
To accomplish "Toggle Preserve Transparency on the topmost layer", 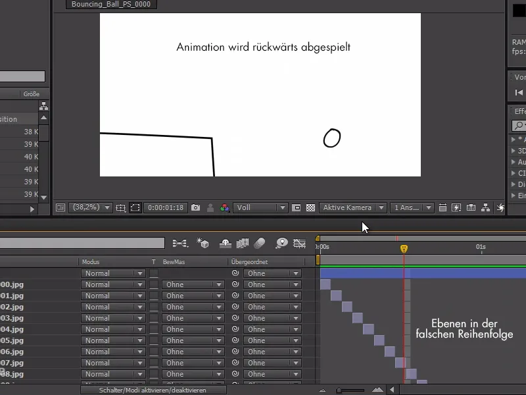I will click(154, 273).
